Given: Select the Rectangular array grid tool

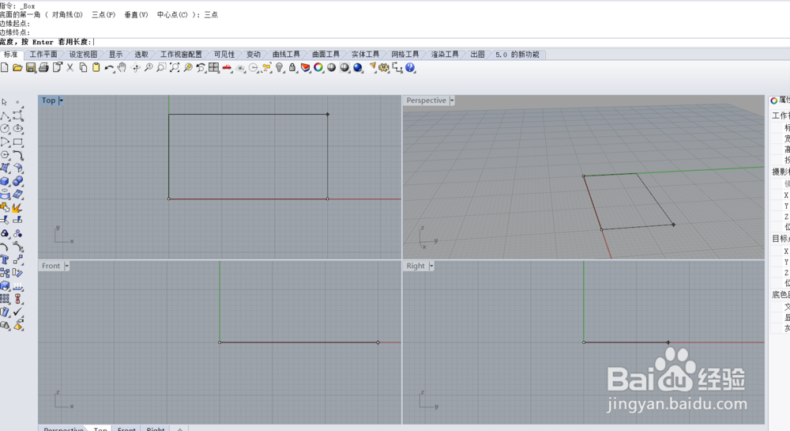Looking at the screenshot, I should tap(5, 299).
